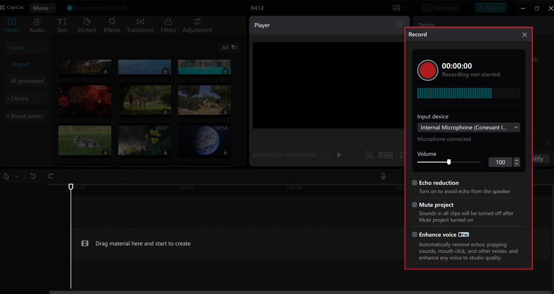This screenshot has height=294, width=554.
Task: Pick the Select cursor tool in timeline
Action: [6, 176]
